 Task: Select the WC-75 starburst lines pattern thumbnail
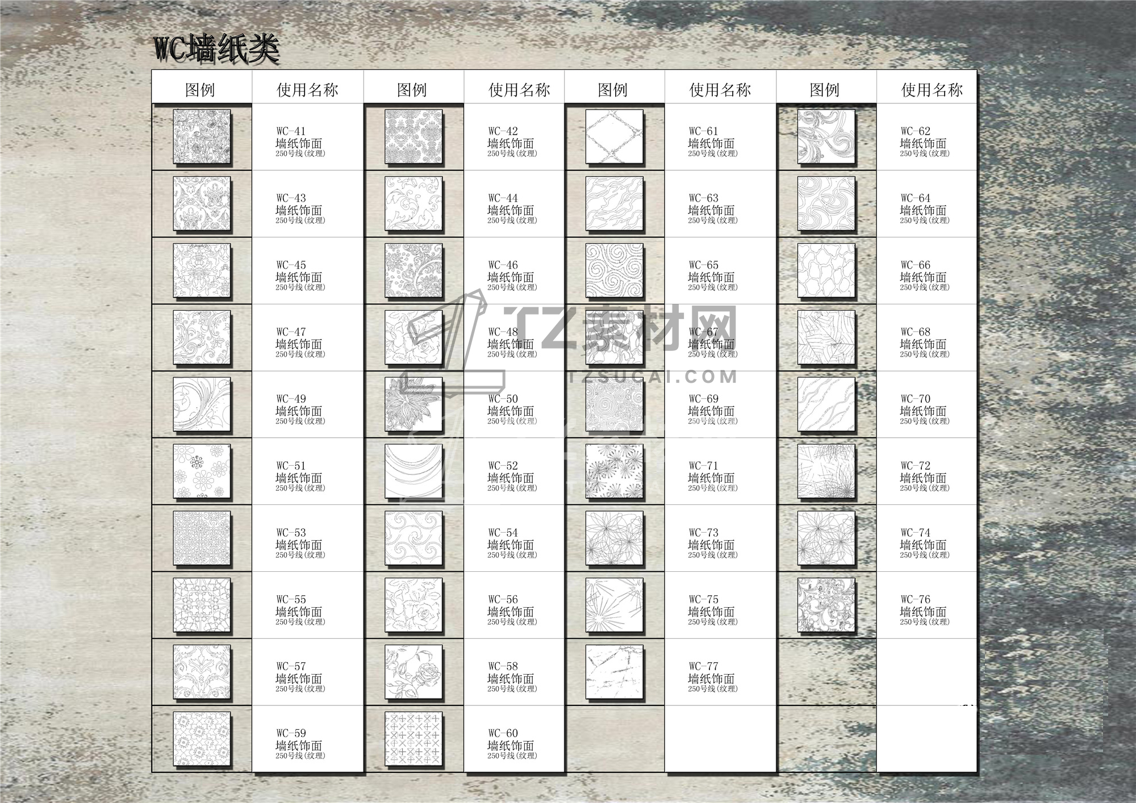pos(614,605)
